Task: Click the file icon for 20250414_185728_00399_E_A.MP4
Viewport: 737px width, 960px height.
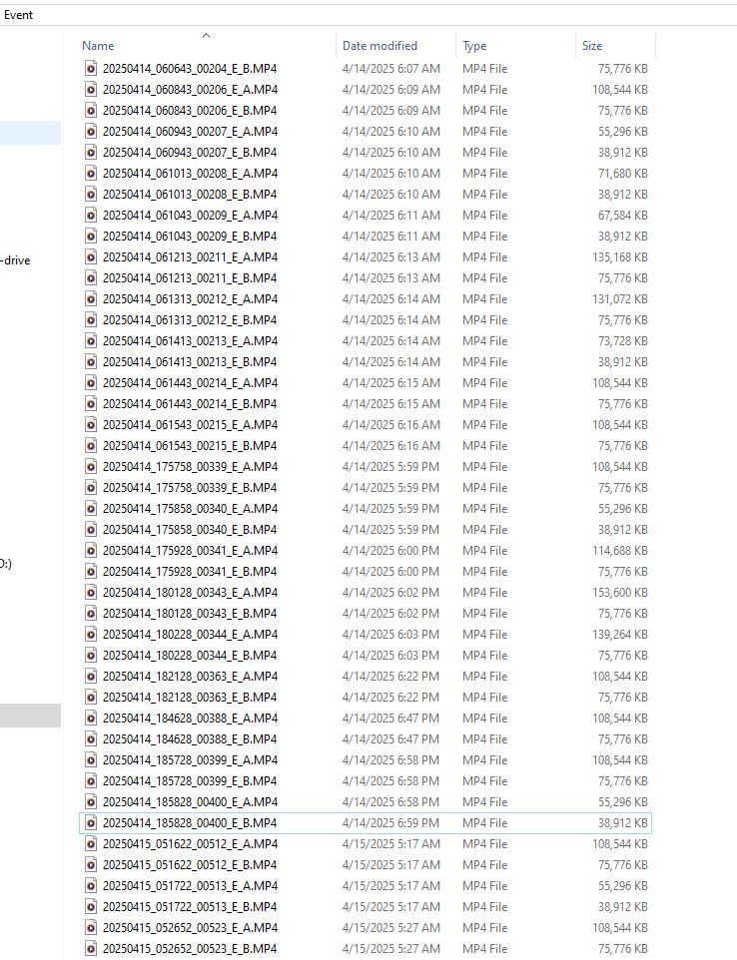Action: click(91, 760)
